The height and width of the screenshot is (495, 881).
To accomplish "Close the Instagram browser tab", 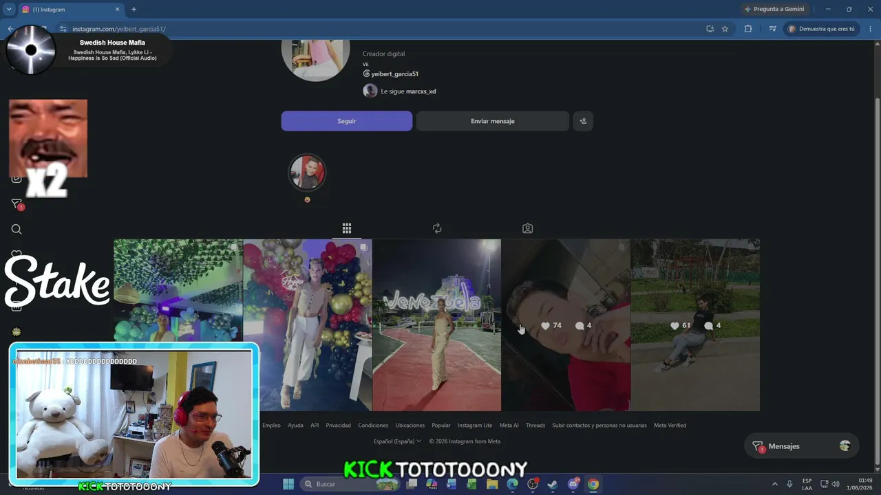I will 117,10.
